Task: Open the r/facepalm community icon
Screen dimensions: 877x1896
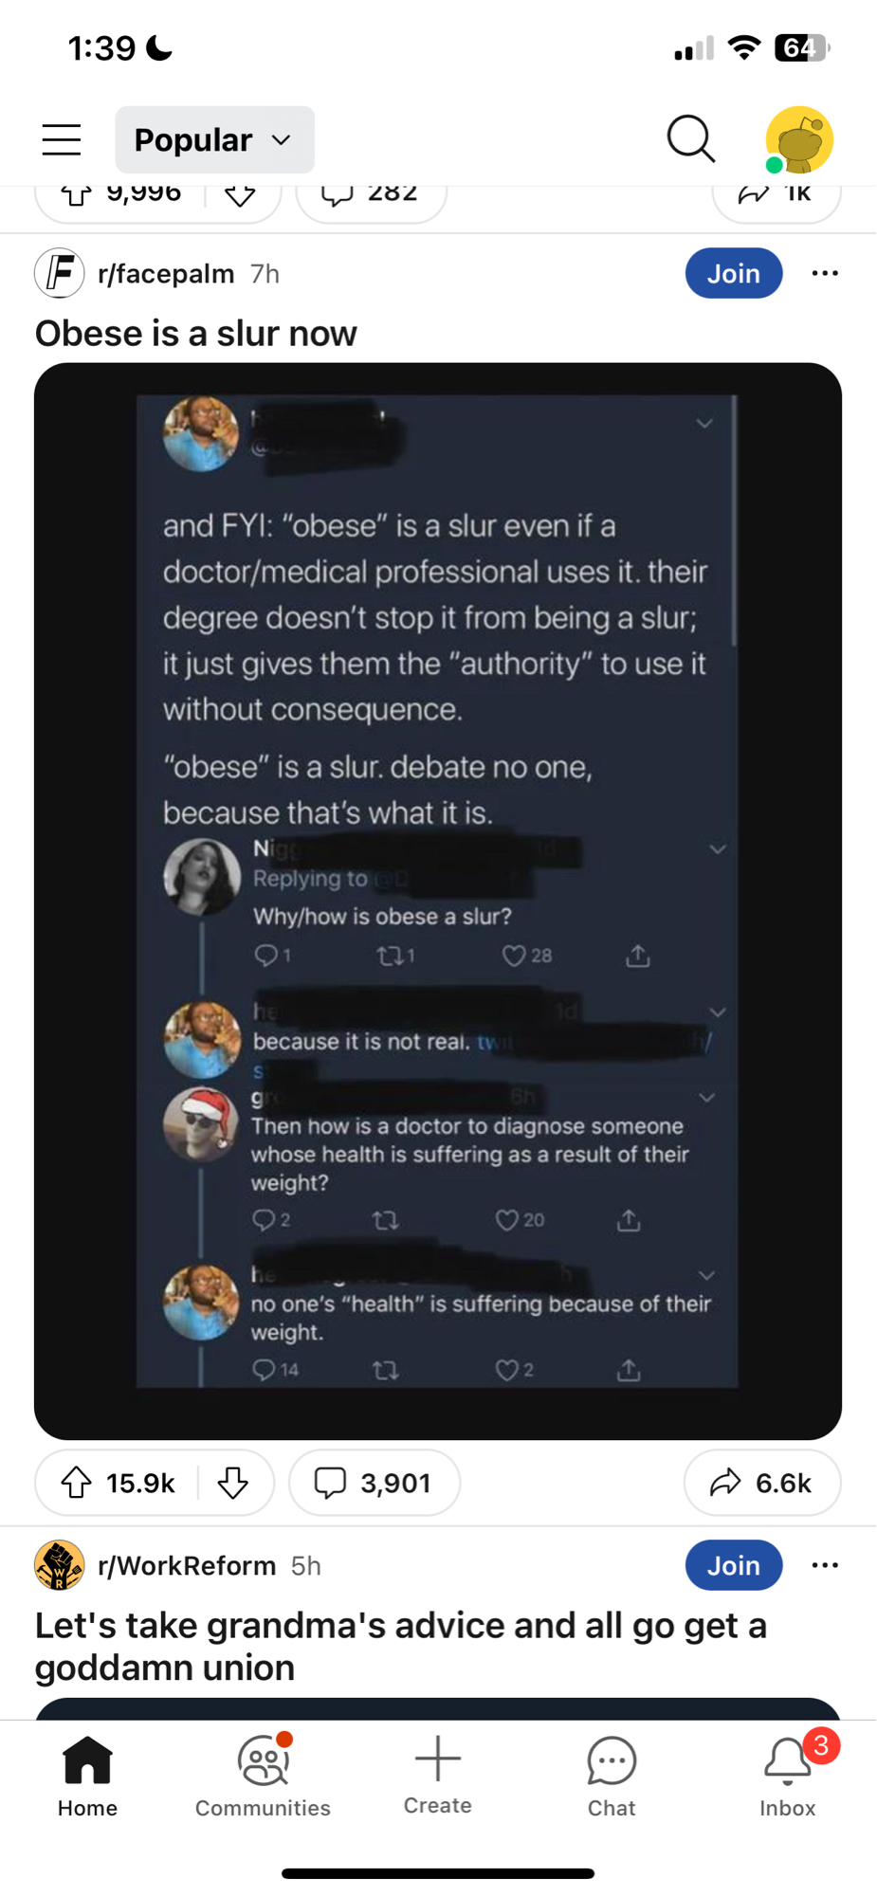Action: point(59,273)
